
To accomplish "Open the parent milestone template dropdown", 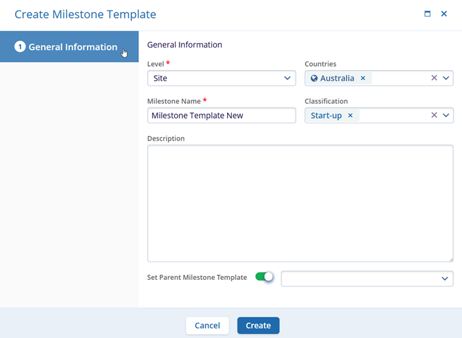I will pos(367,279).
